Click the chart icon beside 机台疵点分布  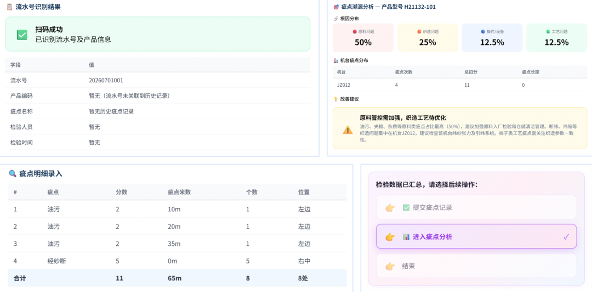[335, 60]
